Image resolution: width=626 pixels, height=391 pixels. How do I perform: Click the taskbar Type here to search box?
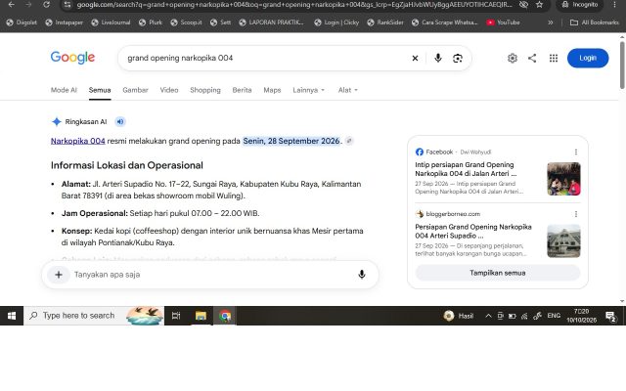(94, 316)
